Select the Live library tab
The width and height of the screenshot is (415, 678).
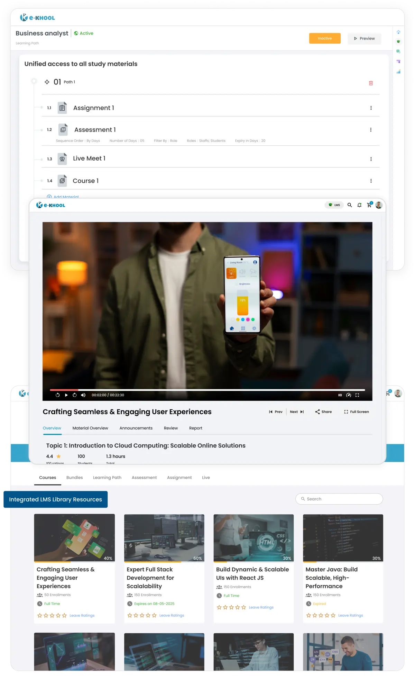click(x=206, y=478)
